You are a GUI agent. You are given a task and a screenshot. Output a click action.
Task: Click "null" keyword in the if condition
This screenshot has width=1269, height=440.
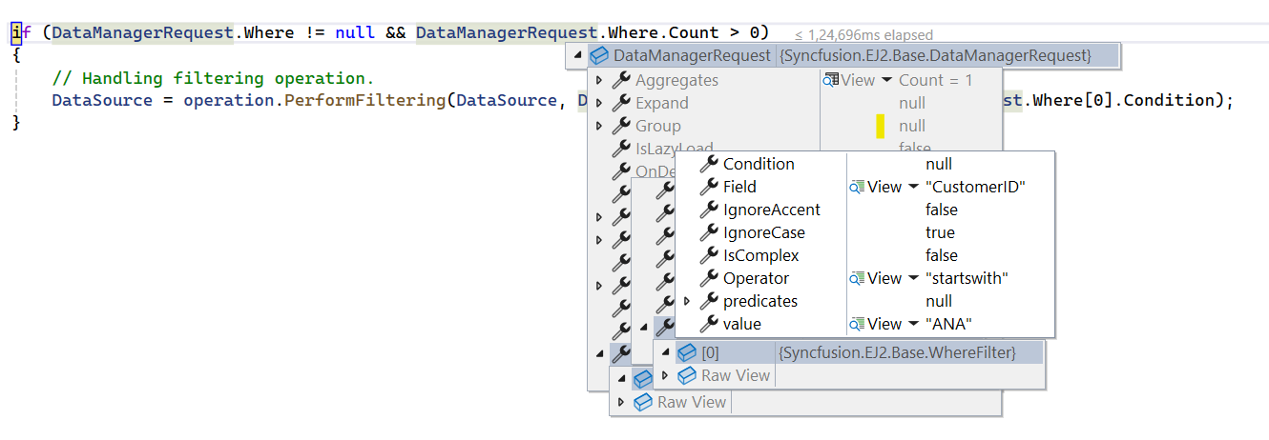point(355,32)
